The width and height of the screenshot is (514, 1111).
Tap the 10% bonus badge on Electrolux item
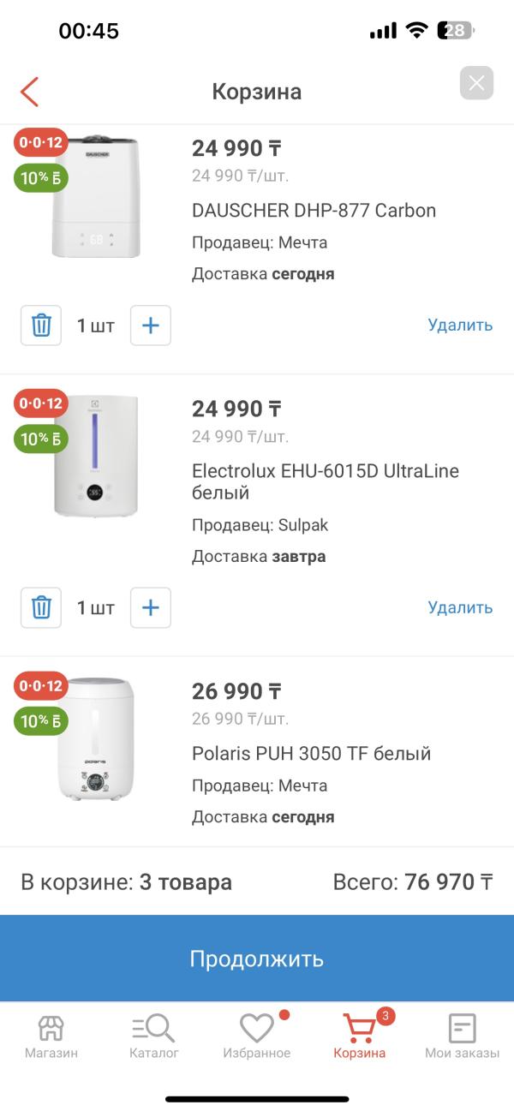(x=41, y=439)
